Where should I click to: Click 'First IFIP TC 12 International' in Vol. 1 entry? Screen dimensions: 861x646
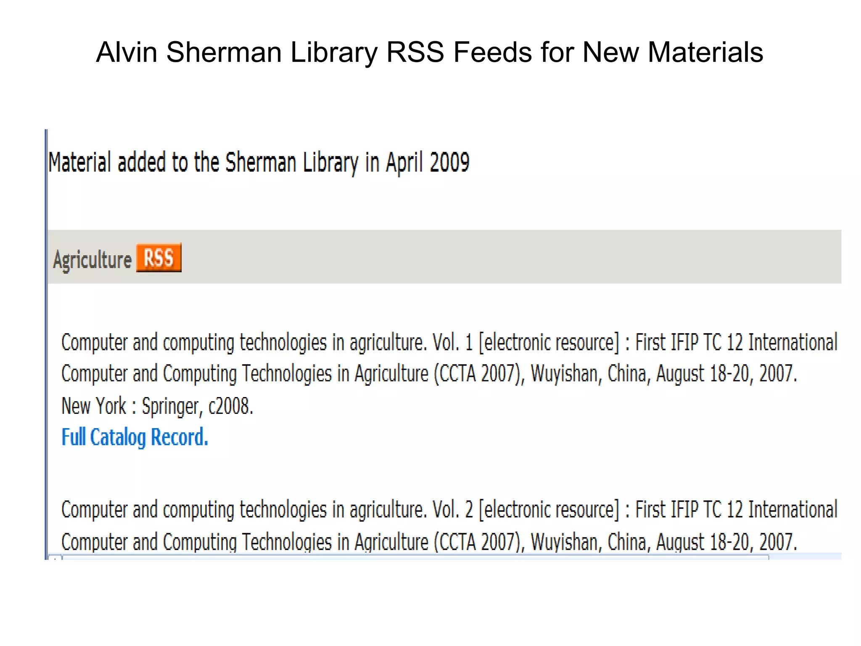tap(736, 342)
